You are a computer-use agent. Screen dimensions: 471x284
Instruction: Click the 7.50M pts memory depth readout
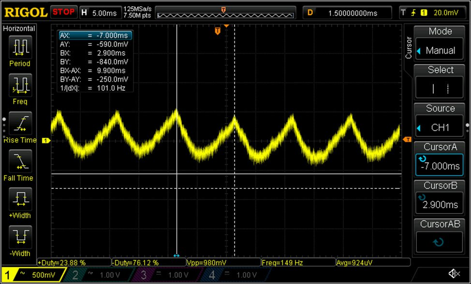coord(137,16)
